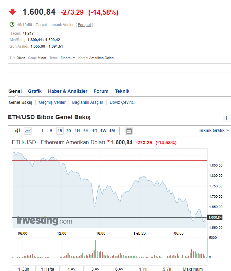Open the Grafik tab
Image resolution: width=231 pixels, height=271 pixels.
35,91
